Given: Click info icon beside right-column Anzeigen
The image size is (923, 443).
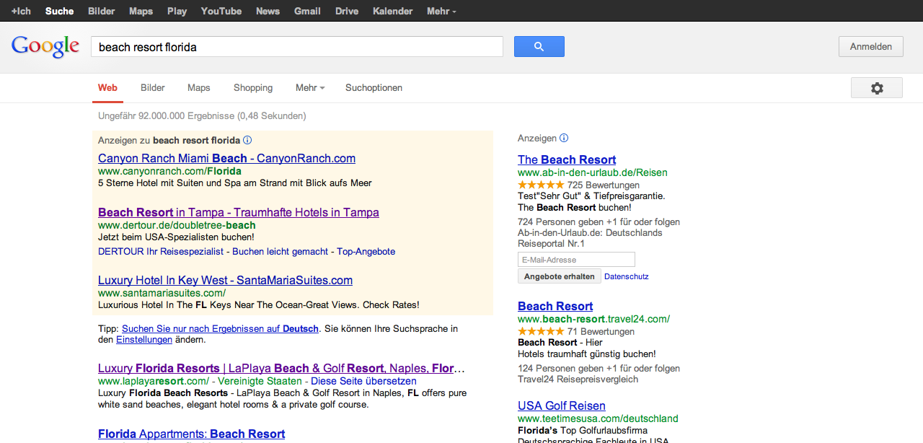Looking at the screenshot, I should (x=564, y=138).
